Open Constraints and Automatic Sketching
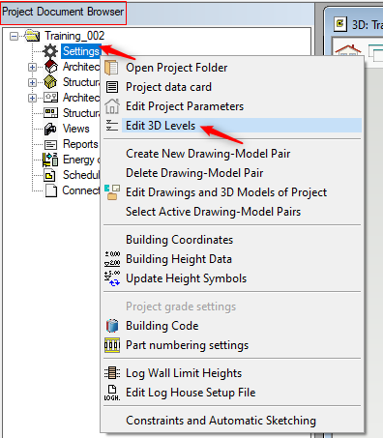Viewport: 383px width, 438px height. [x=221, y=421]
